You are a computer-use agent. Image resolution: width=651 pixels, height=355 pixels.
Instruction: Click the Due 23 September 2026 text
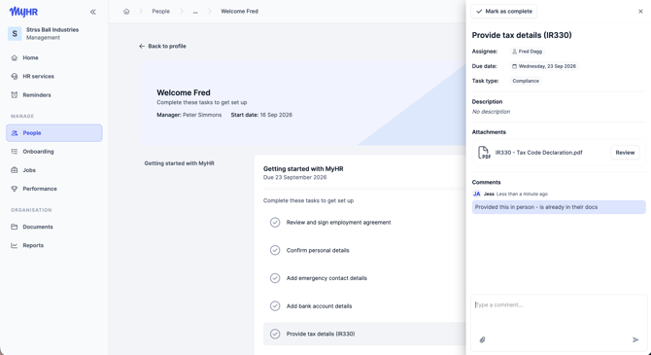[x=294, y=177]
